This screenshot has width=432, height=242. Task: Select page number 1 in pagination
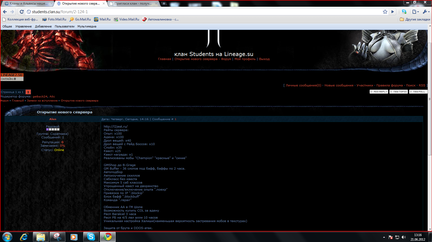(x=28, y=92)
